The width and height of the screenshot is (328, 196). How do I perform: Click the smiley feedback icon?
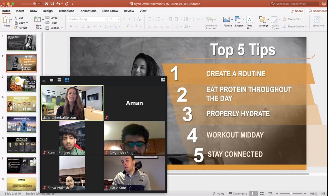[324, 4]
